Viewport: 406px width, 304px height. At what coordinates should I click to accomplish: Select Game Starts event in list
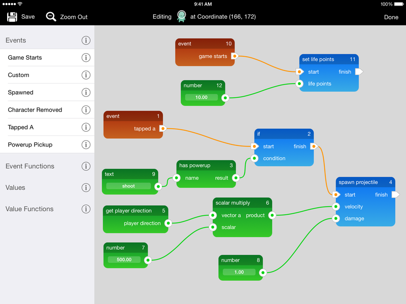tap(47, 58)
